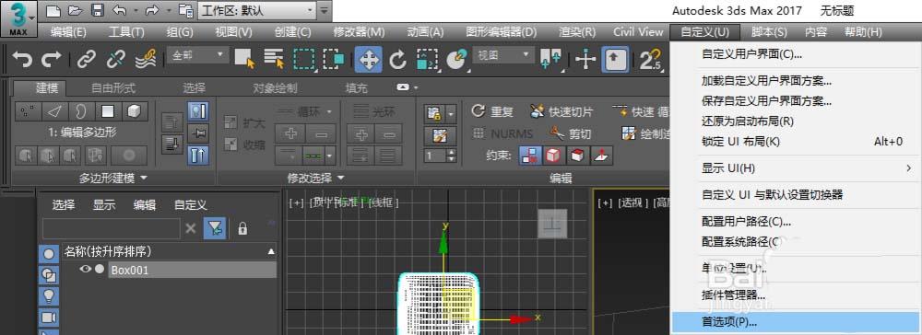Viewport: 922px width, 335px height.
Task: Expand the 显示 UI(H) submenu
Action: point(796,169)
